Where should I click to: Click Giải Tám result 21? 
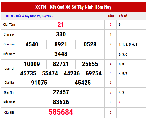61,24
